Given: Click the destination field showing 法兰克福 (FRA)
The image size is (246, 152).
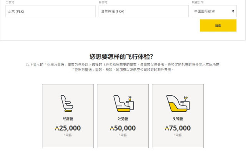Looking at the screenshot, I should pos(143,11).
